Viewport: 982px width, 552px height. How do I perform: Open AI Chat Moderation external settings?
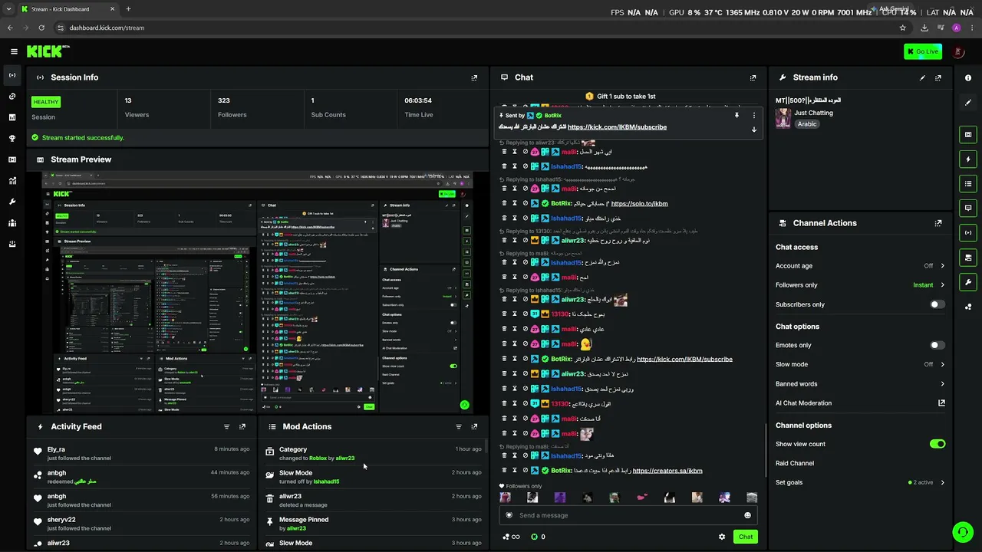pyautogui.click(x=941, y=402)
